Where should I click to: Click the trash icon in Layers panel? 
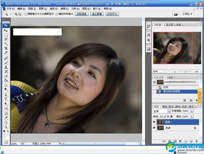click(x=196, y=141)
